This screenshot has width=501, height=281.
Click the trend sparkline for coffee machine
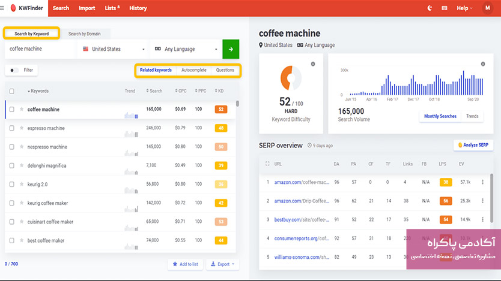click(132, 115)
